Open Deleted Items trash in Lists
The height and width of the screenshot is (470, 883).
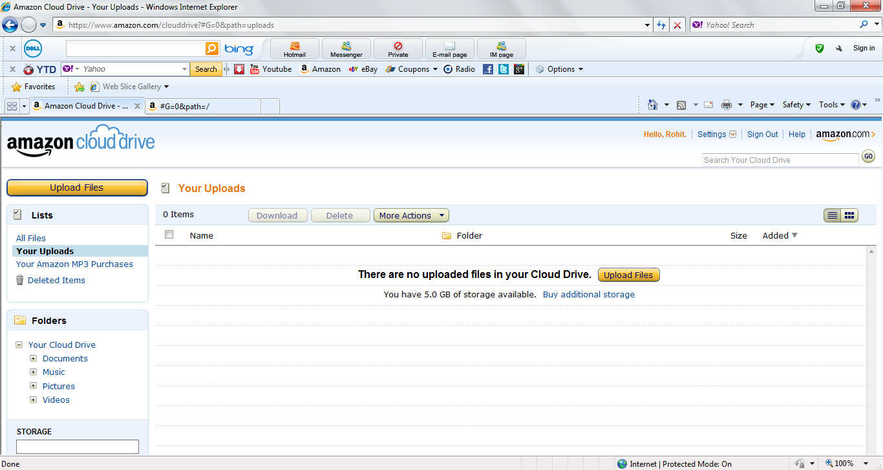click(x=50, y=280)
